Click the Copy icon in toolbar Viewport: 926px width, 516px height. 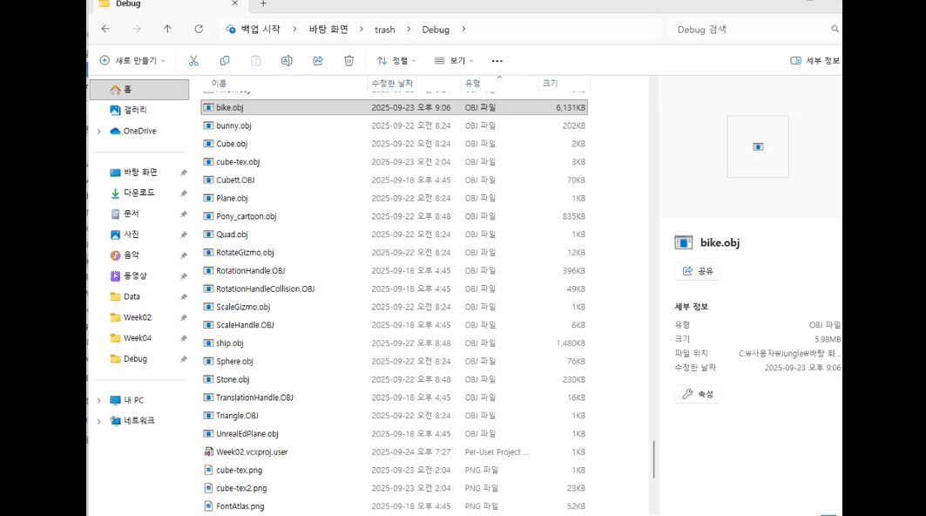click(x=225, y=60)
